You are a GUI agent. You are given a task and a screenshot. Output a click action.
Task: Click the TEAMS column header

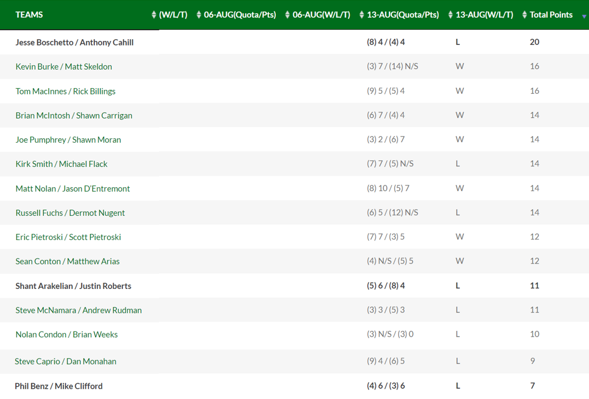point(29,15)
